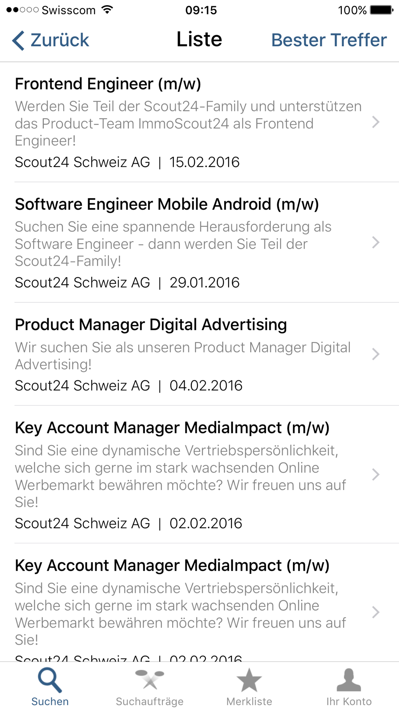Viewport: 399px width, 709px height.
Task: Select the Product Manager Digital Advertising description
Action: [x=183, y=356]
